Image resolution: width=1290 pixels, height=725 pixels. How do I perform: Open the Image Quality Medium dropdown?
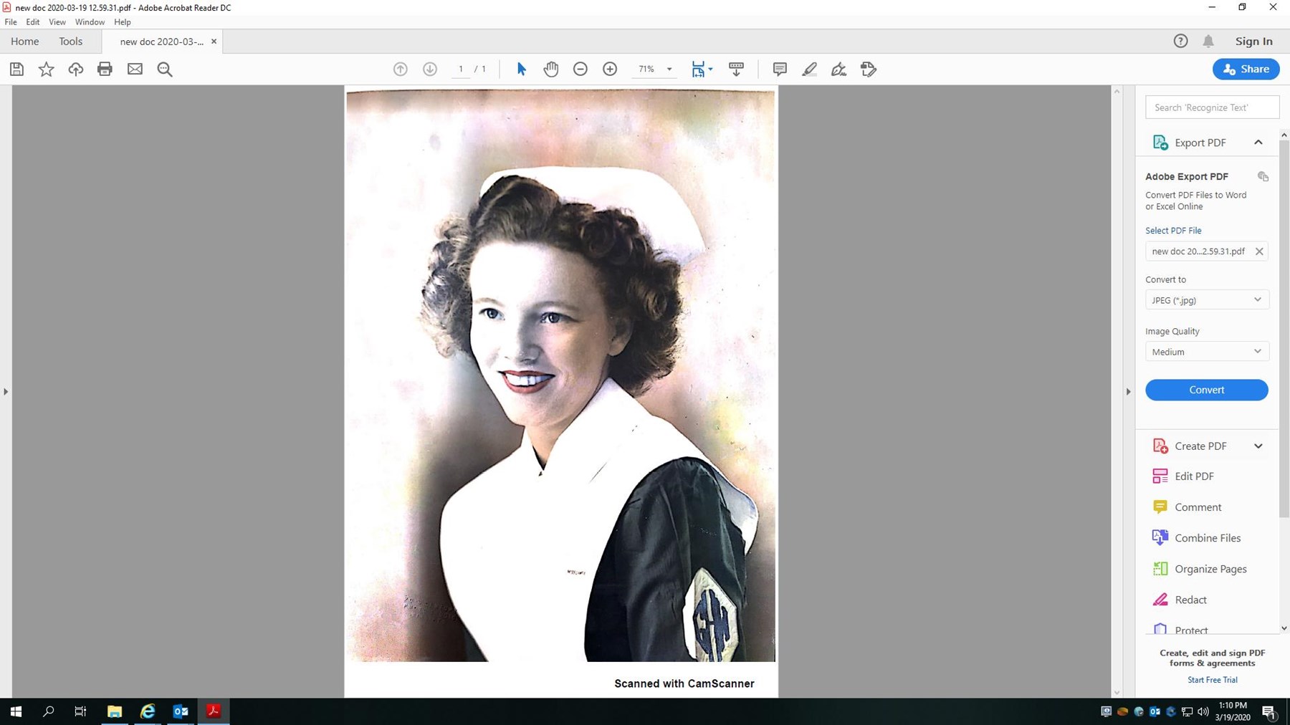(x=1207, y=352)
